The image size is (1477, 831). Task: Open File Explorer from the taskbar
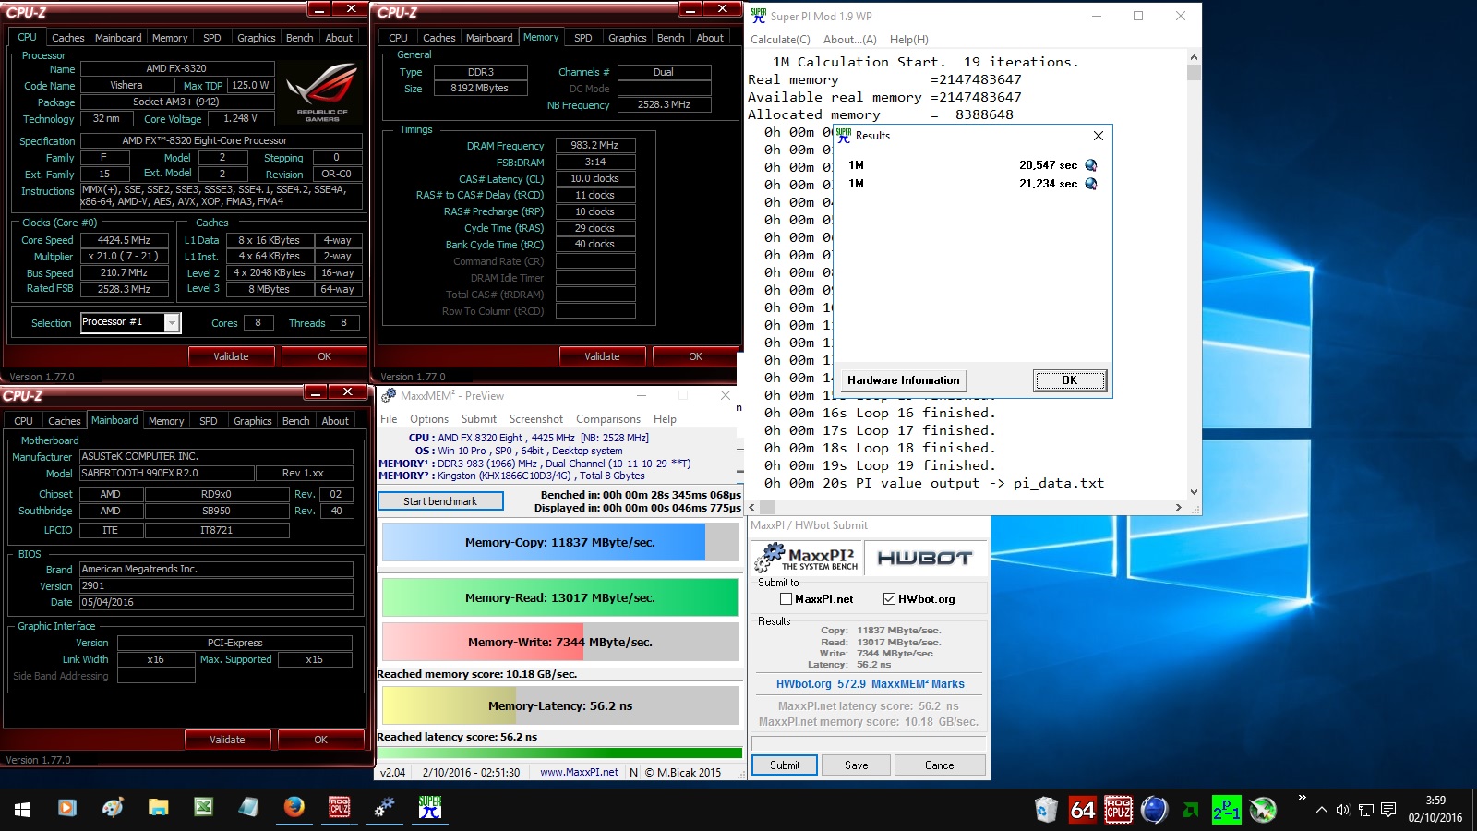(x=158, y=808)
